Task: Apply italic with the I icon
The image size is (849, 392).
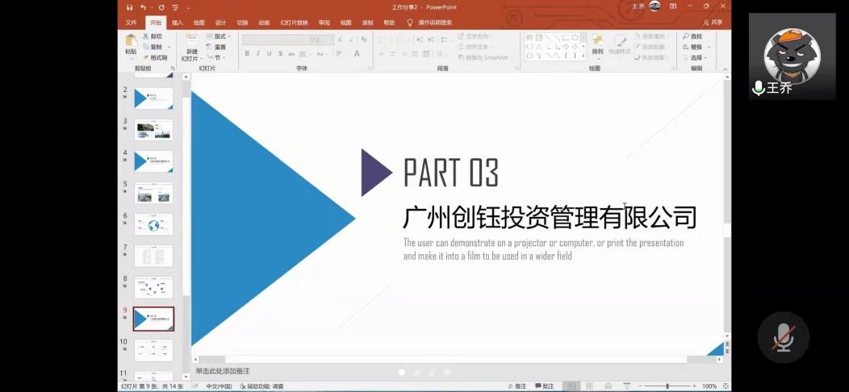Action: click(257, 53)
